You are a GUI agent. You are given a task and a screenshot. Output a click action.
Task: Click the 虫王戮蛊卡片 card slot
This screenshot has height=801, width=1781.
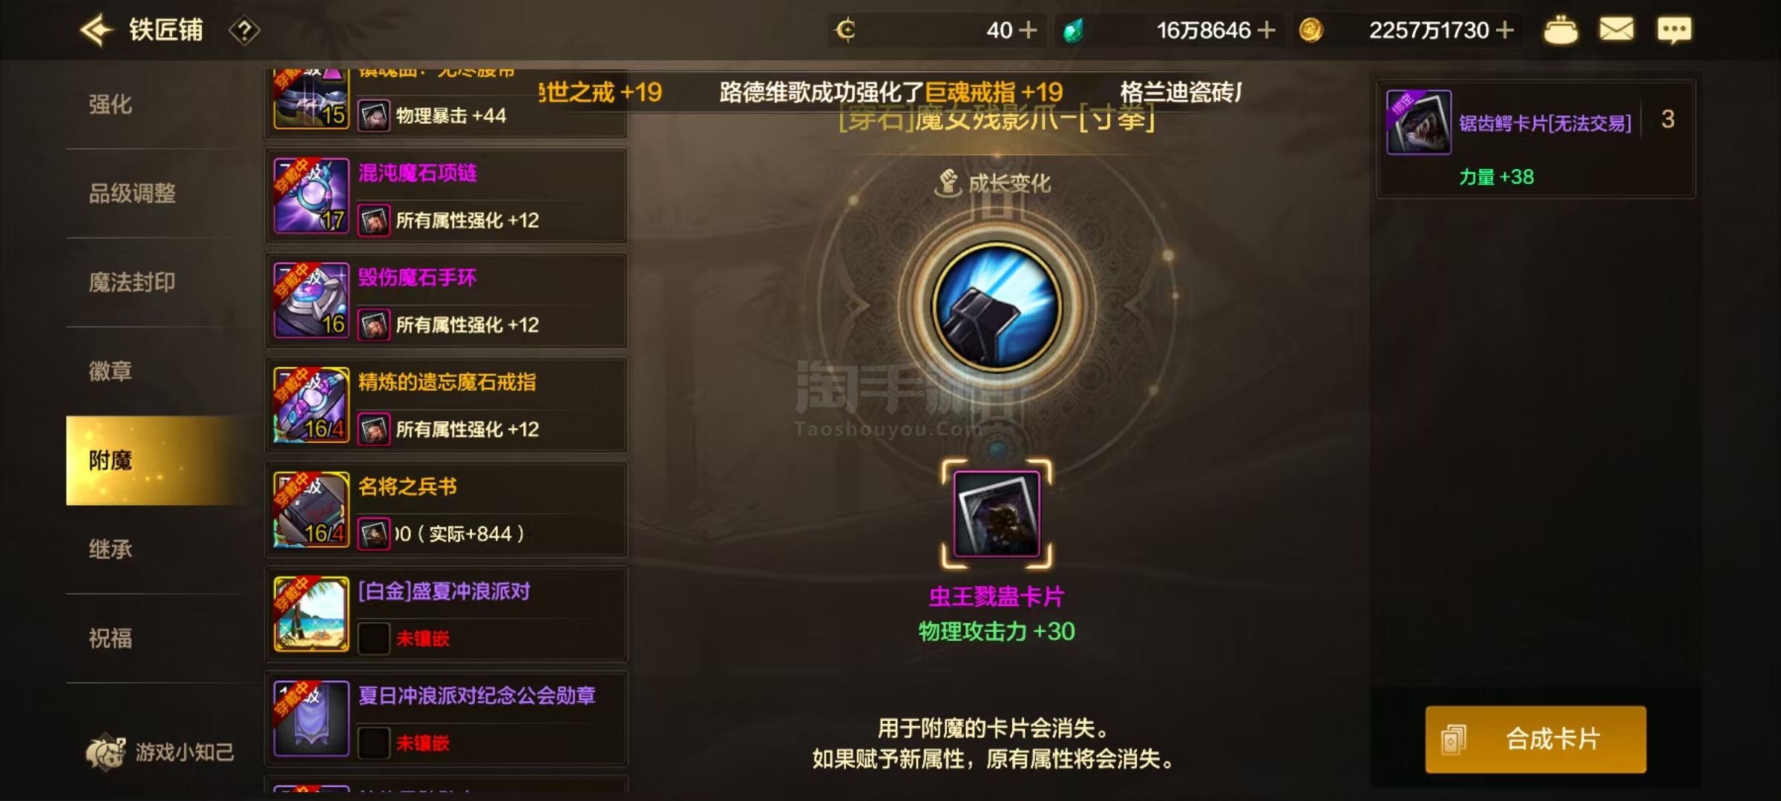[997, 514]
